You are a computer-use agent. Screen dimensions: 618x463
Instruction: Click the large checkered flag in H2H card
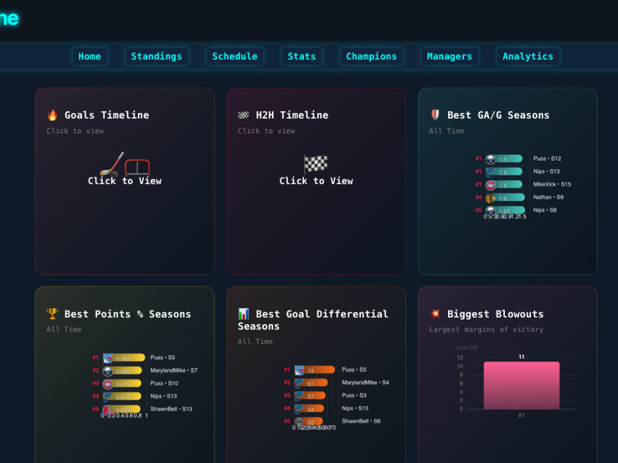(x=316, y=164)
